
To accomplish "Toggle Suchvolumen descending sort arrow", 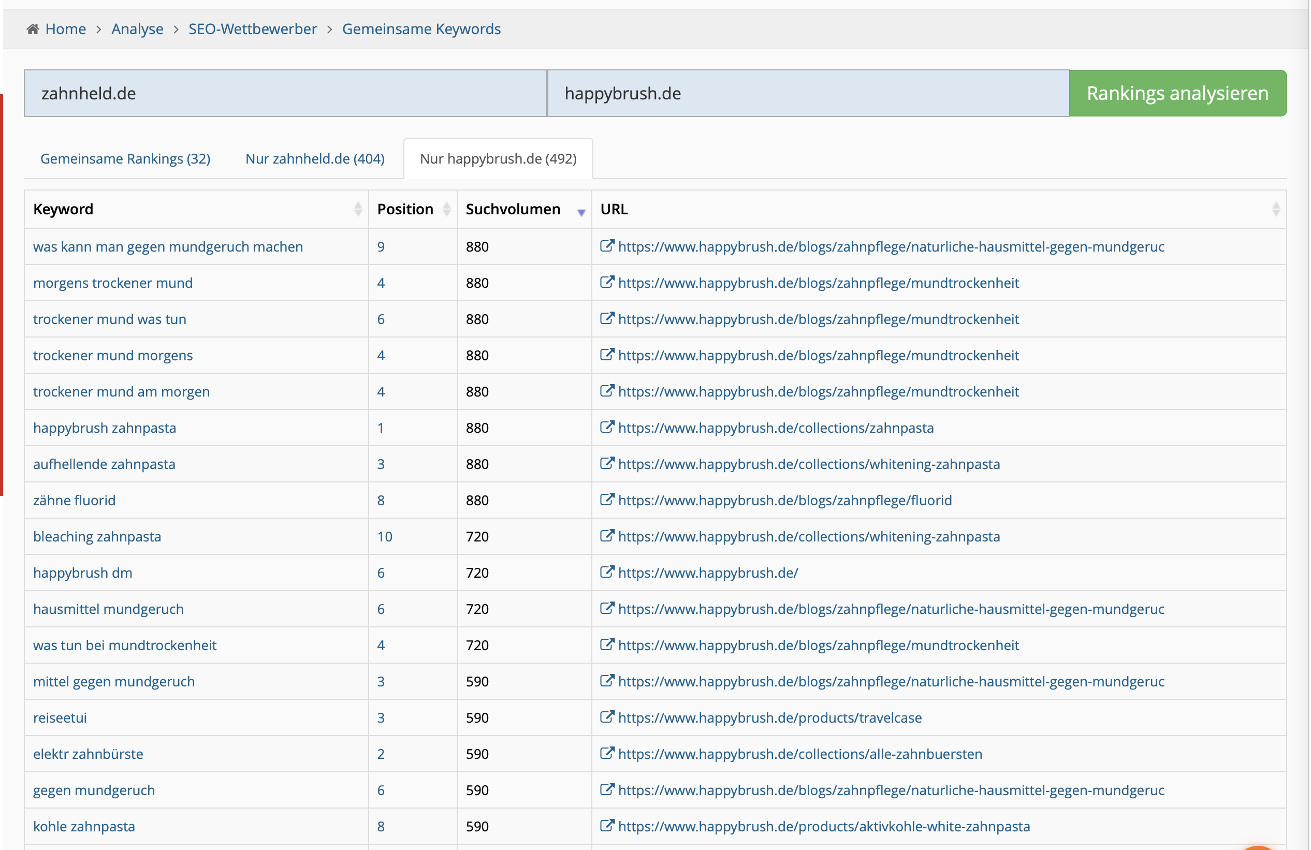I will 581,212.
